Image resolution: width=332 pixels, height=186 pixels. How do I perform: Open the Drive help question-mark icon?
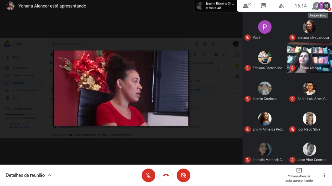(x=205, y=44)
